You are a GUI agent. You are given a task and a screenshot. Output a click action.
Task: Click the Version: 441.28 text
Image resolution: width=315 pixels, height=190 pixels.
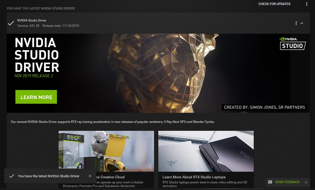click(28, 26)
